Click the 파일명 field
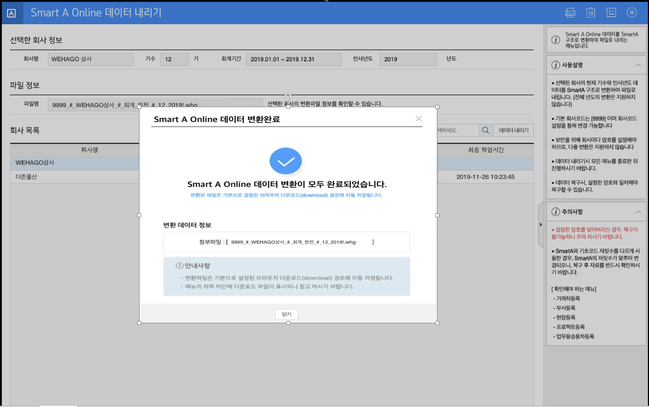Viewport: 649px width, 407px height. [94, 105]
